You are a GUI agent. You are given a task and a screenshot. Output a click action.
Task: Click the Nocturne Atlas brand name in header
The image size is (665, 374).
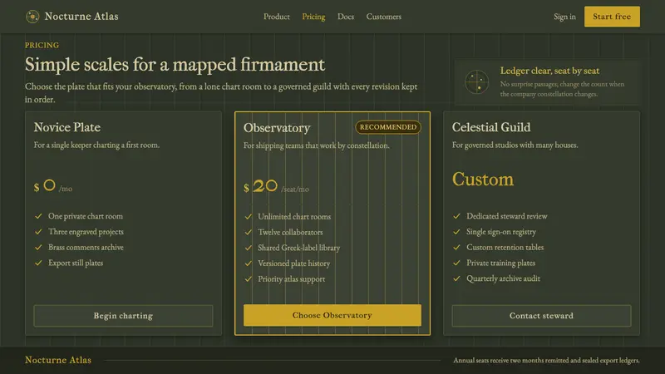point(81,17)
